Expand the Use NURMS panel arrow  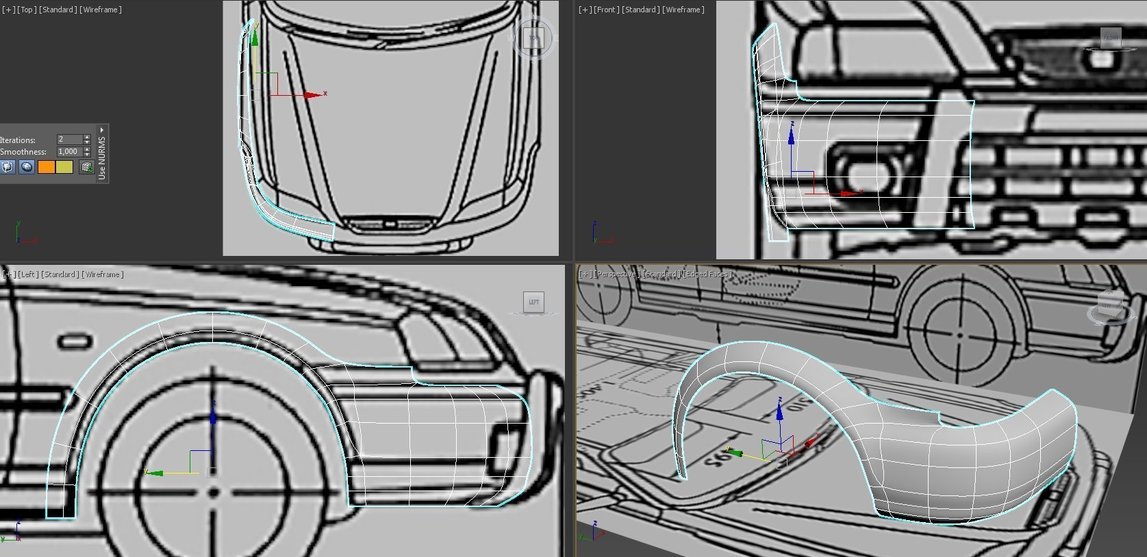(x=102, y=130)
